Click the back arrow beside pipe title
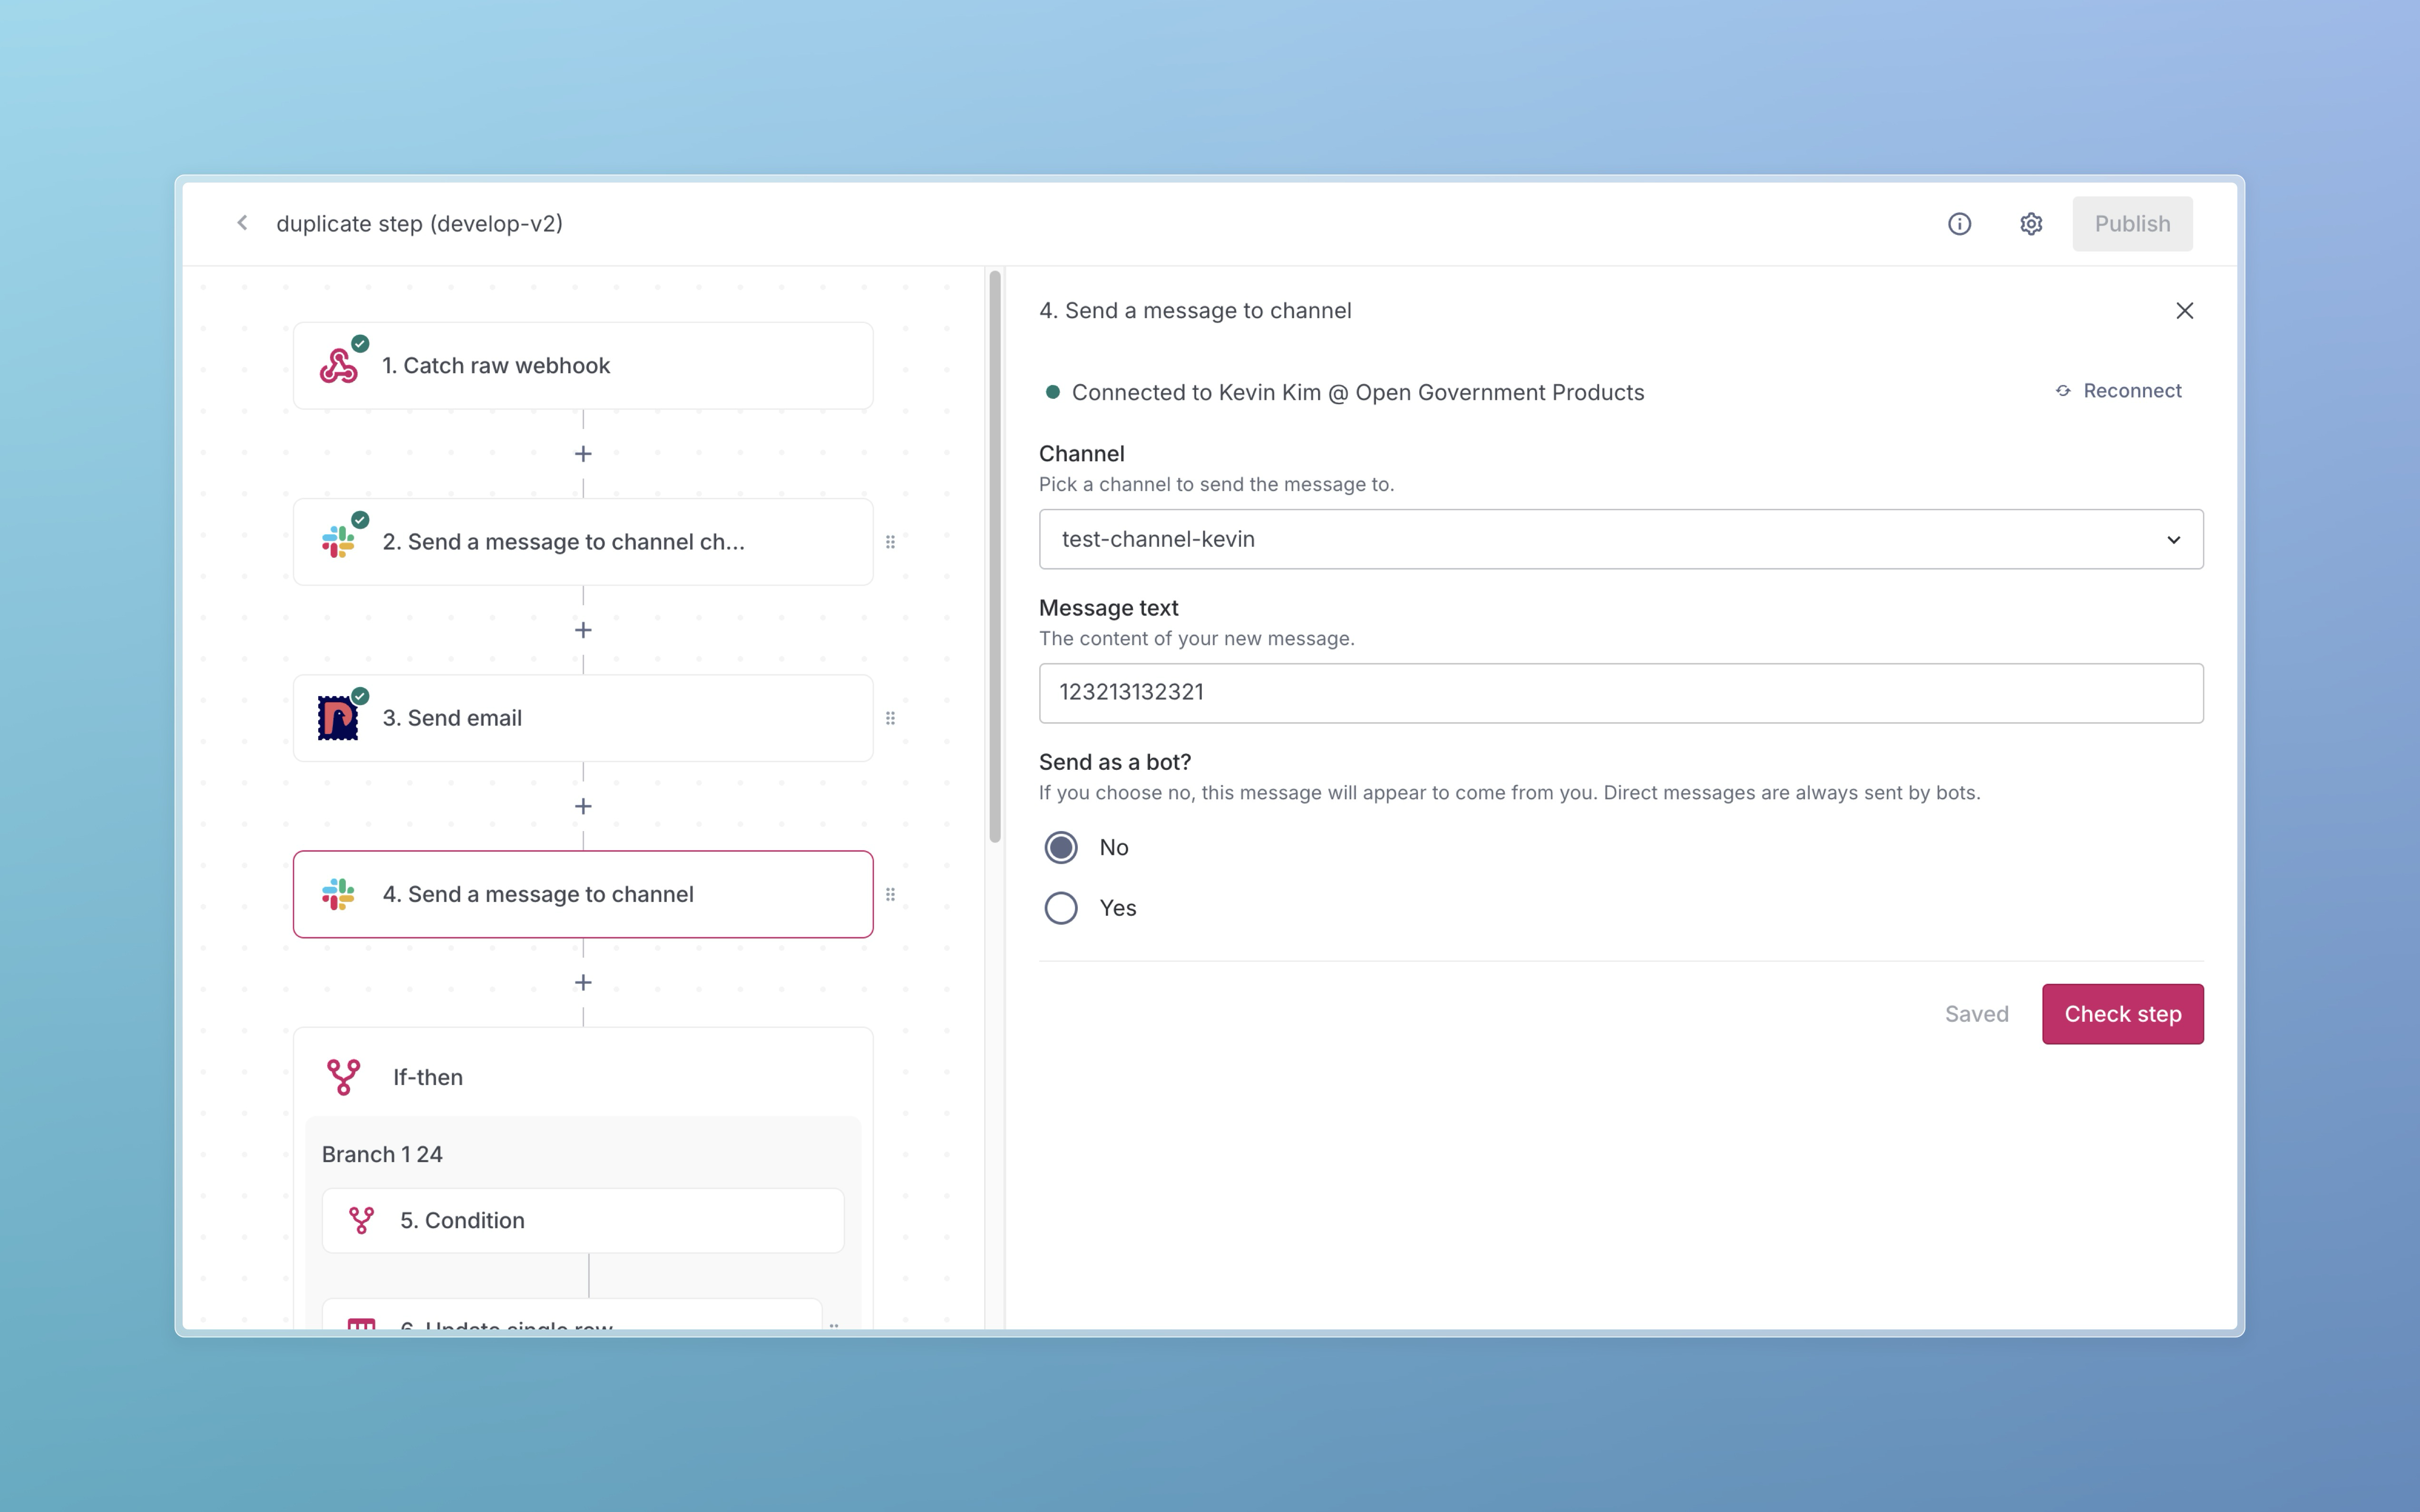Screen dimensions: 2420x1512 click(x=242, y=223)
